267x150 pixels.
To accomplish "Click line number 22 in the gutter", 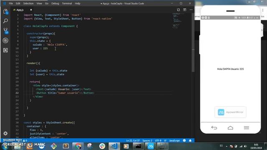I will point(17,93).
